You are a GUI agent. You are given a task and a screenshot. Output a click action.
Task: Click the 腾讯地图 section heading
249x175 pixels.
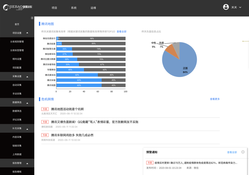(48, 24)
